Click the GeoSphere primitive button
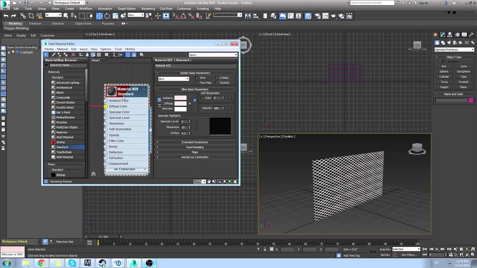Screen dimensions: 477x268 (x=463, y=71)
